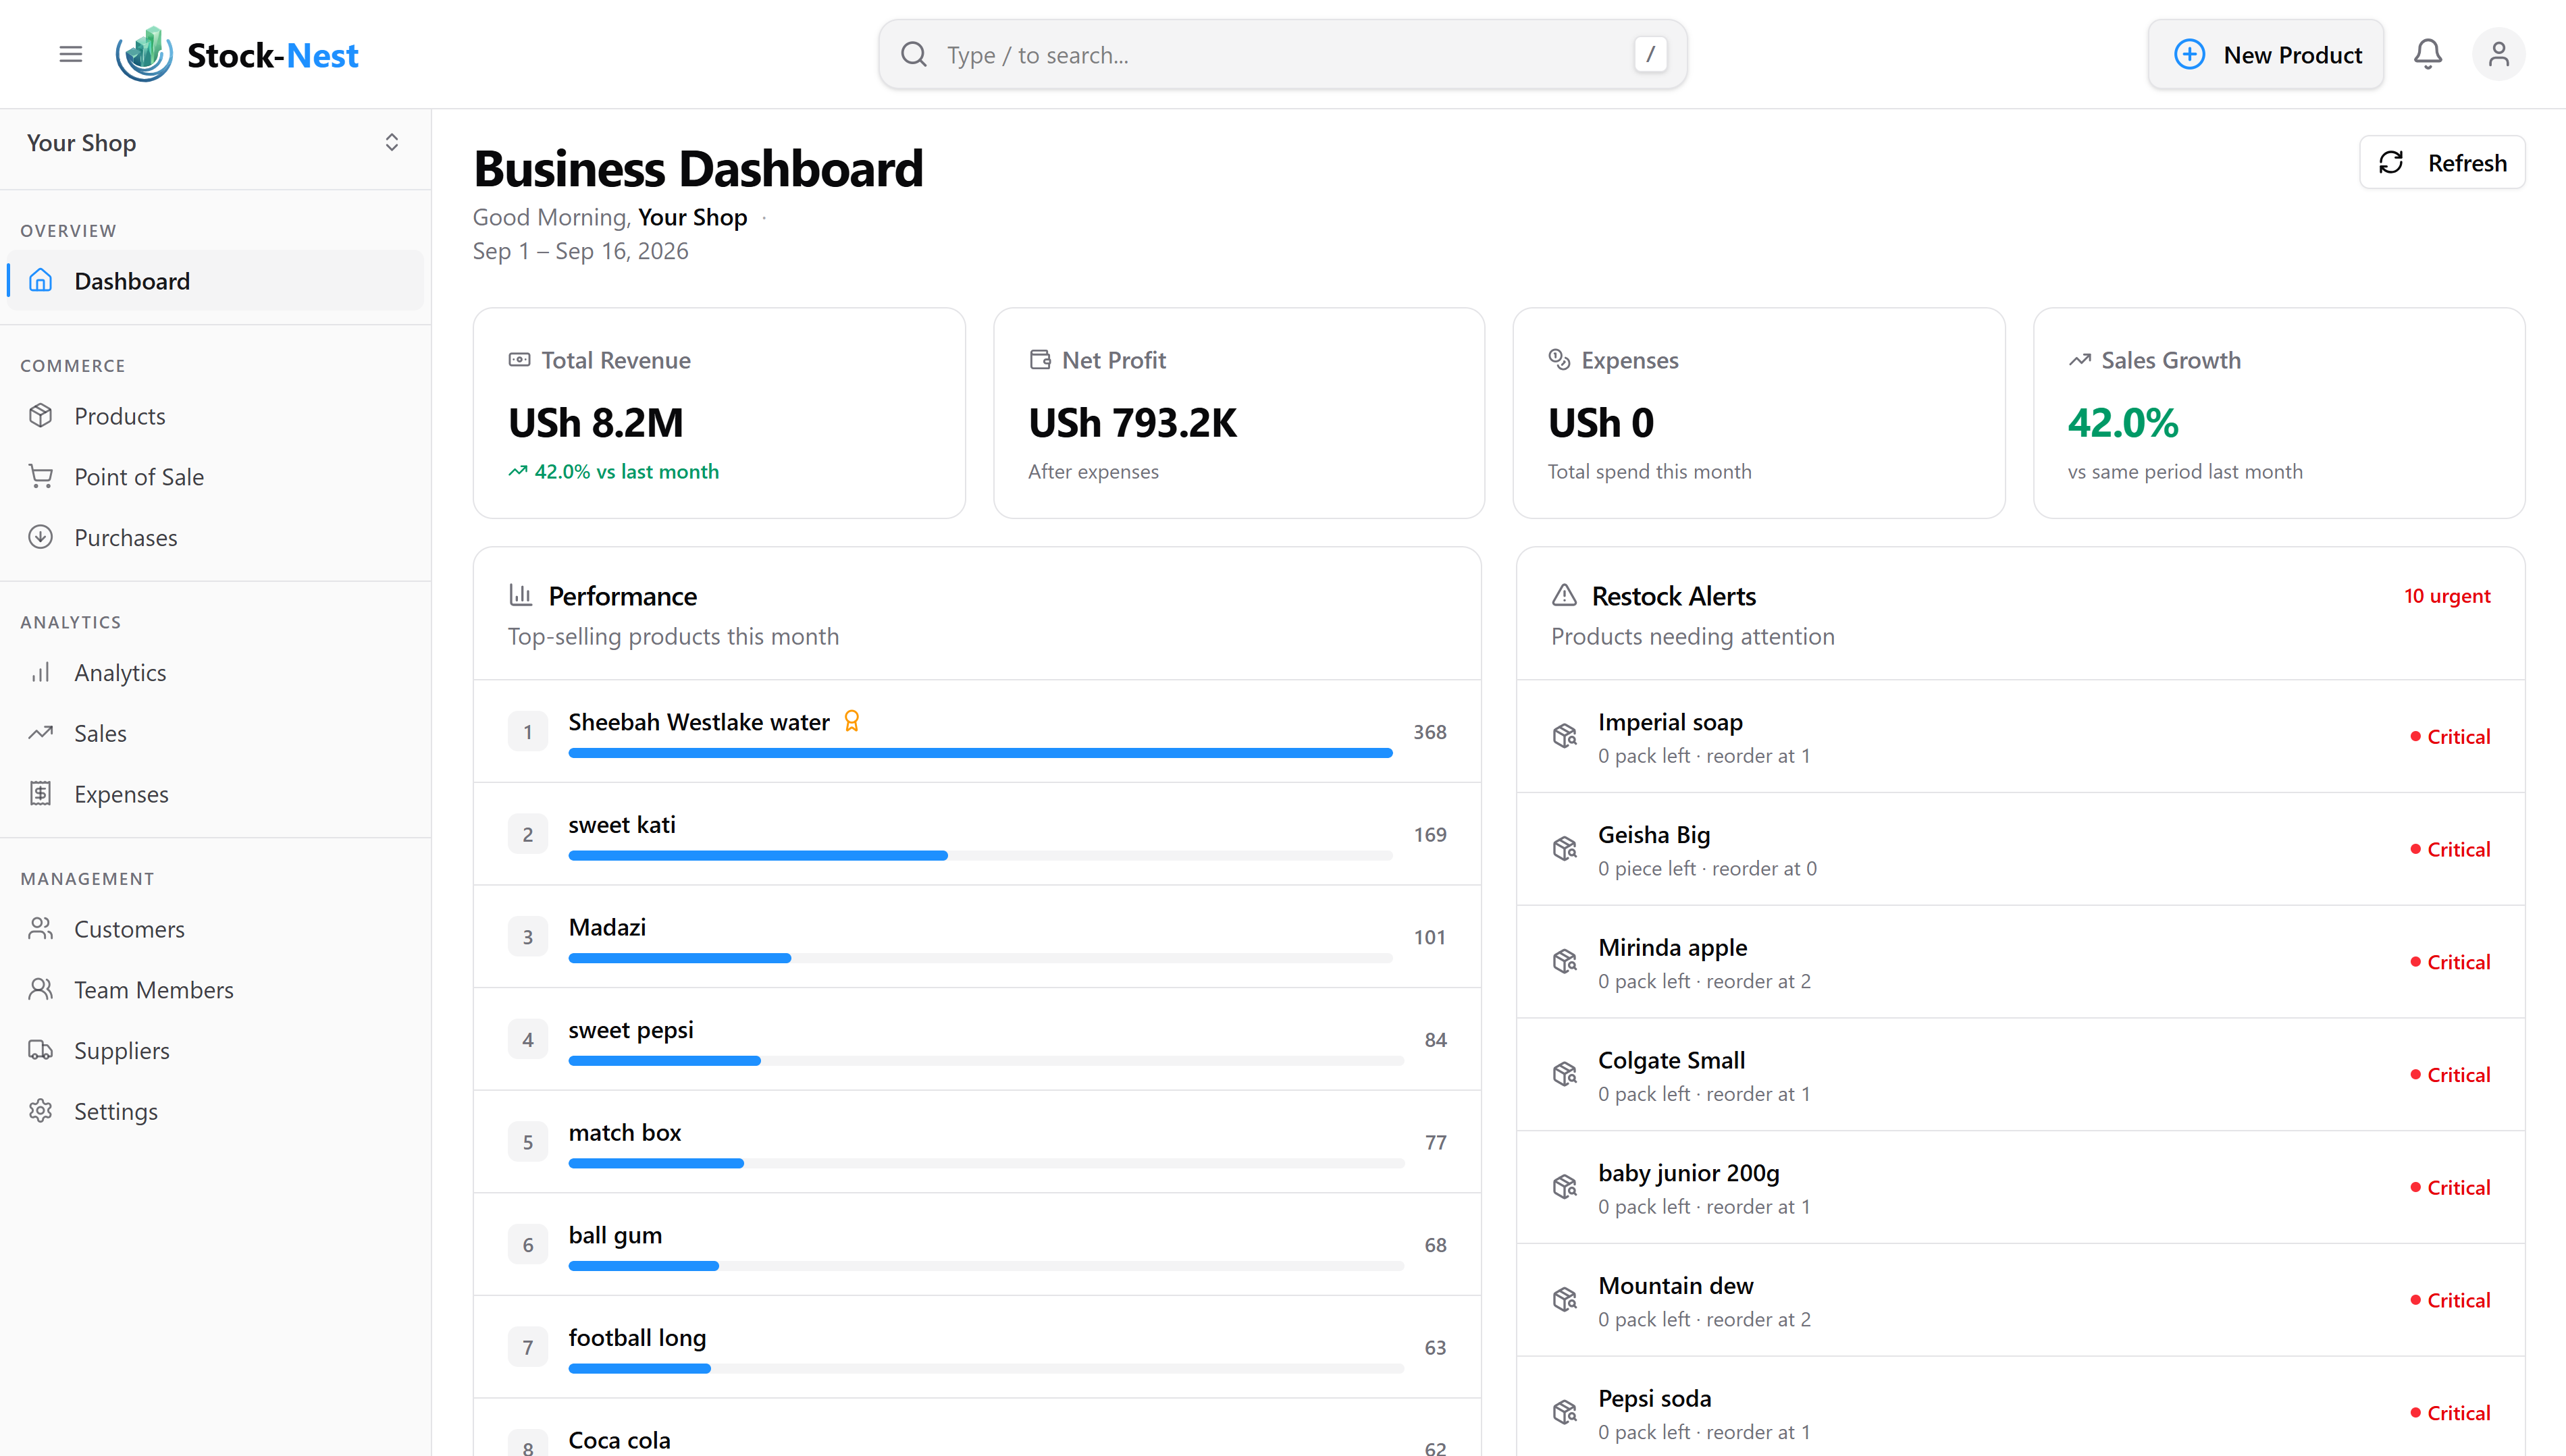Click the Sales Growth trend icon
The image size is (2566, 1456).
2080,360
